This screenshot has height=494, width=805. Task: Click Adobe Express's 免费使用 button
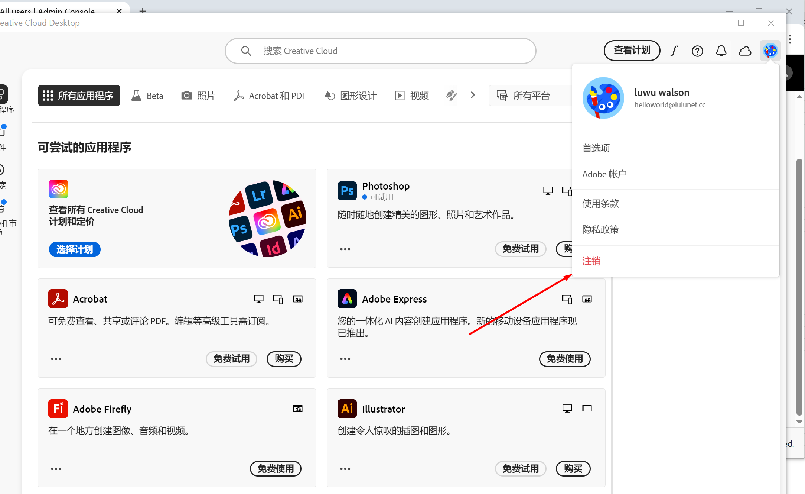pos(565,359)
